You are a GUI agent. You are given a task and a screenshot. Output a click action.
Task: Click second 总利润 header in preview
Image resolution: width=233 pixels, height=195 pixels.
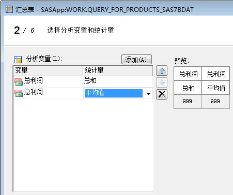coord(216,74)
